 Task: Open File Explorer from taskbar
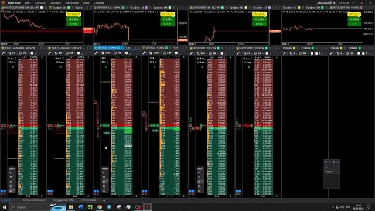[71, 207]
